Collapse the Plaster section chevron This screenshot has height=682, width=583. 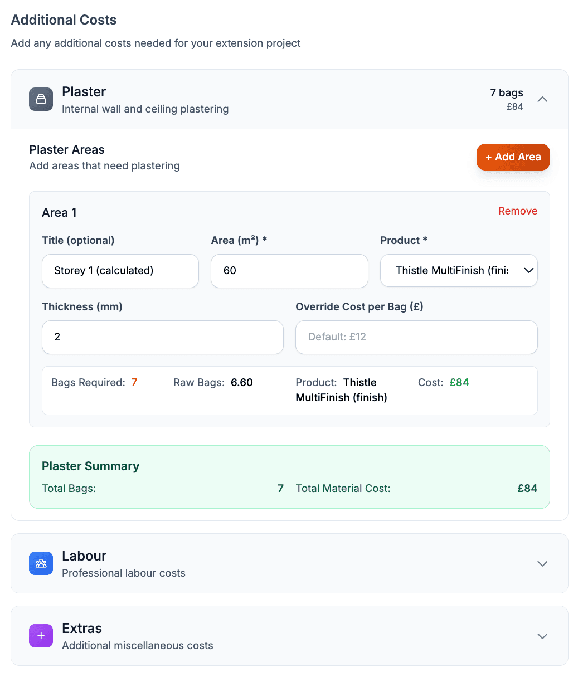pyautogui.click(x=542, y=99)
